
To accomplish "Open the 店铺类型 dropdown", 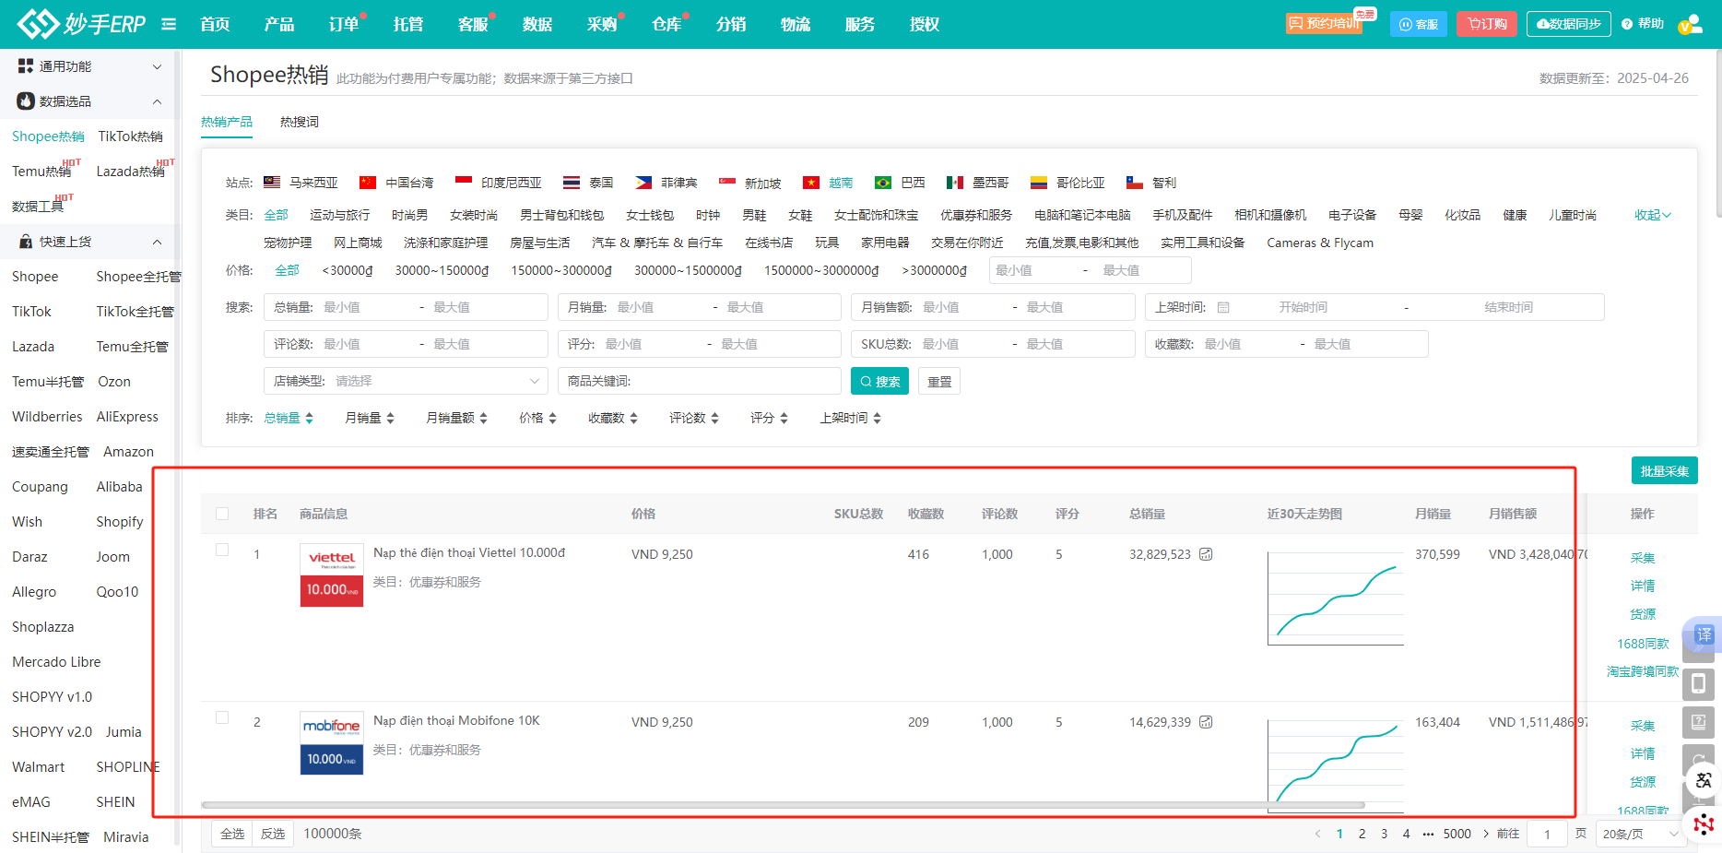I will click(x=406, y=381).
